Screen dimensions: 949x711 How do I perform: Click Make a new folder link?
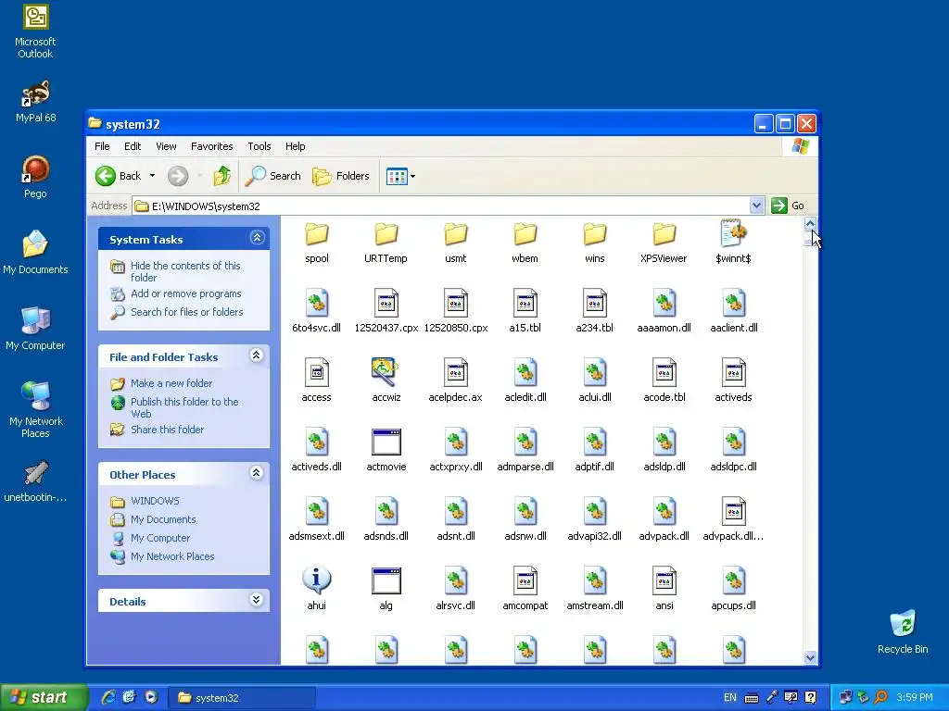pos(171,383)
